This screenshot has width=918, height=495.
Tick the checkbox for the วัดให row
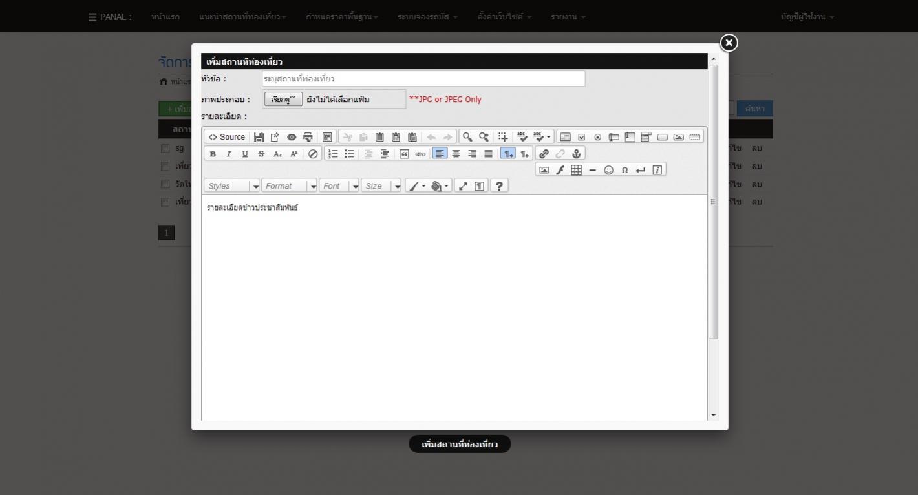click(x=165, y=184)
